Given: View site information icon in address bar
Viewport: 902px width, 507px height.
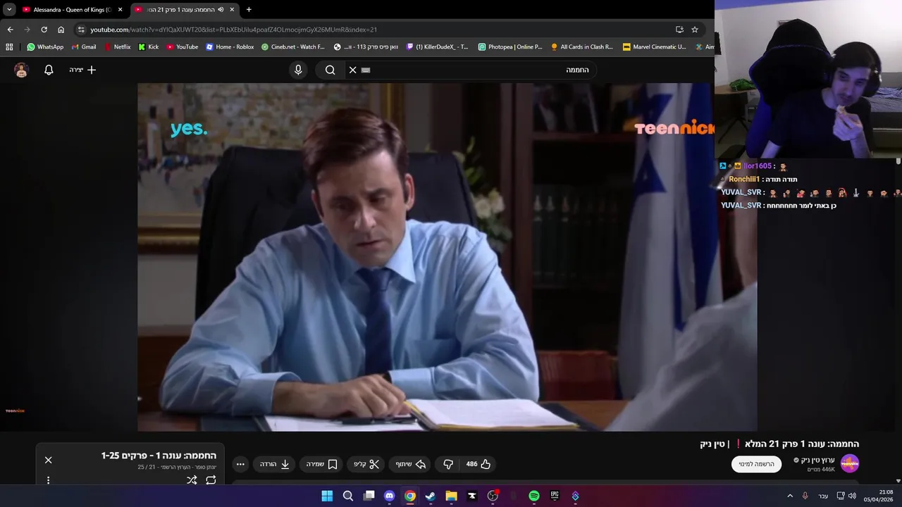Looking at the screenshot, I should (x=81, y=30).
